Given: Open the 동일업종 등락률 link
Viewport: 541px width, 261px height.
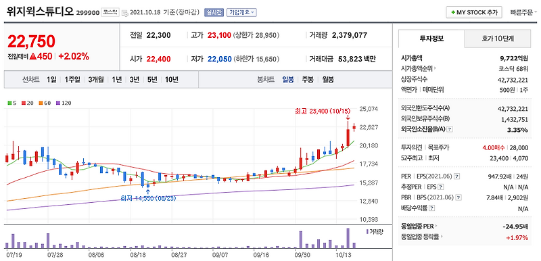Looking at the screenshot, I should point(422,237).
